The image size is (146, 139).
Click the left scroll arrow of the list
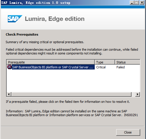point(9,94)
